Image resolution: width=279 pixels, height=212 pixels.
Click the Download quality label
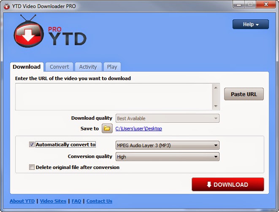(92, 118)
